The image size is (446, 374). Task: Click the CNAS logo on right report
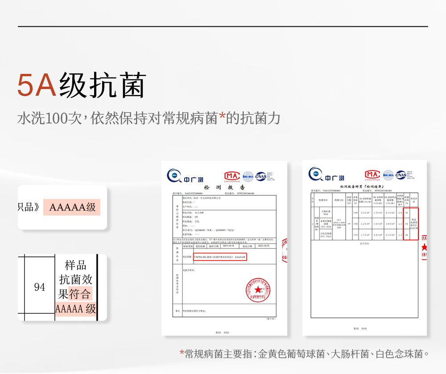(405, 175)
